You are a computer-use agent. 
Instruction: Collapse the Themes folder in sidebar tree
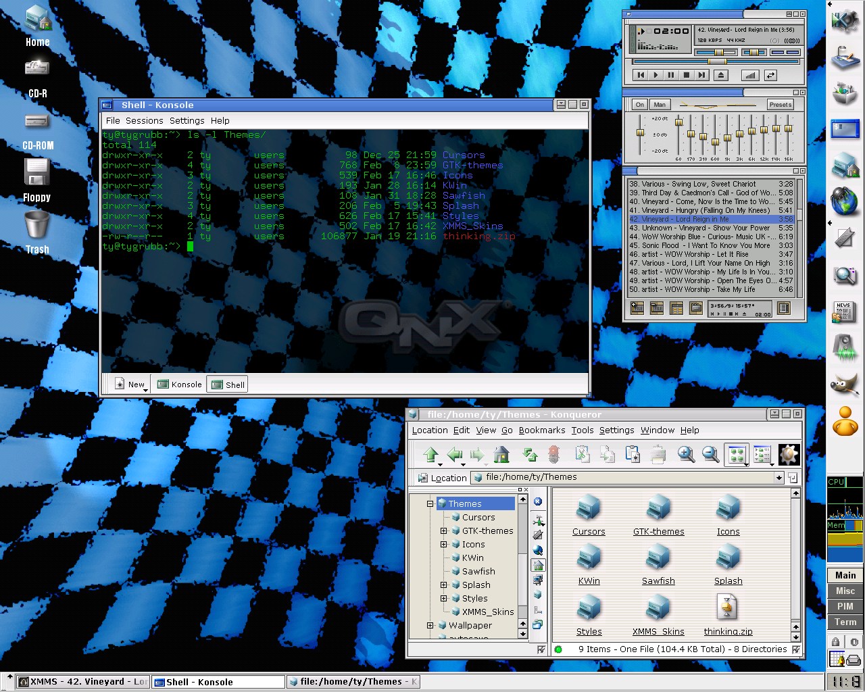click(430, 504)
